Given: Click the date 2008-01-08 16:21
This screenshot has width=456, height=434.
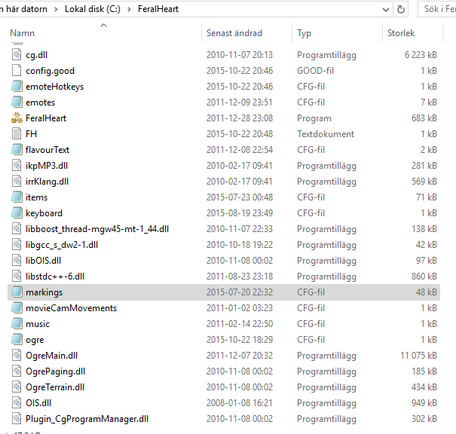Looking at the screenshot, I should point(240,403).
